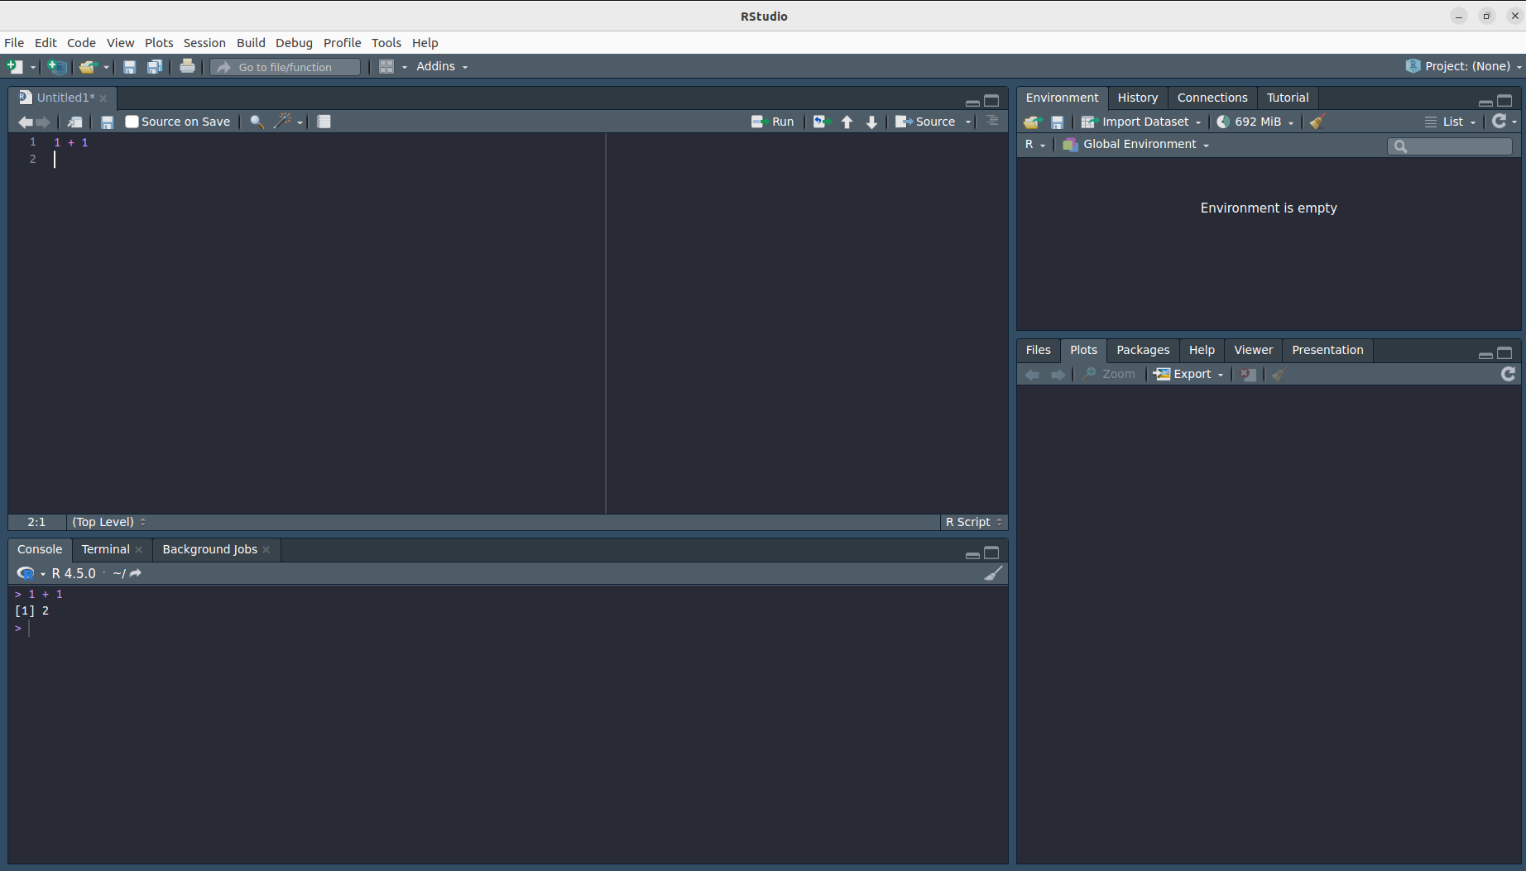This screenshot has width=1526, height=871.
Task: Close the Terminal tab
Action: pos(139,550)
